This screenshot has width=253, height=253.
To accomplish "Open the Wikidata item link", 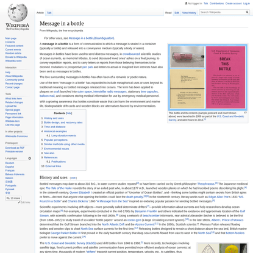I will (12, 121).
